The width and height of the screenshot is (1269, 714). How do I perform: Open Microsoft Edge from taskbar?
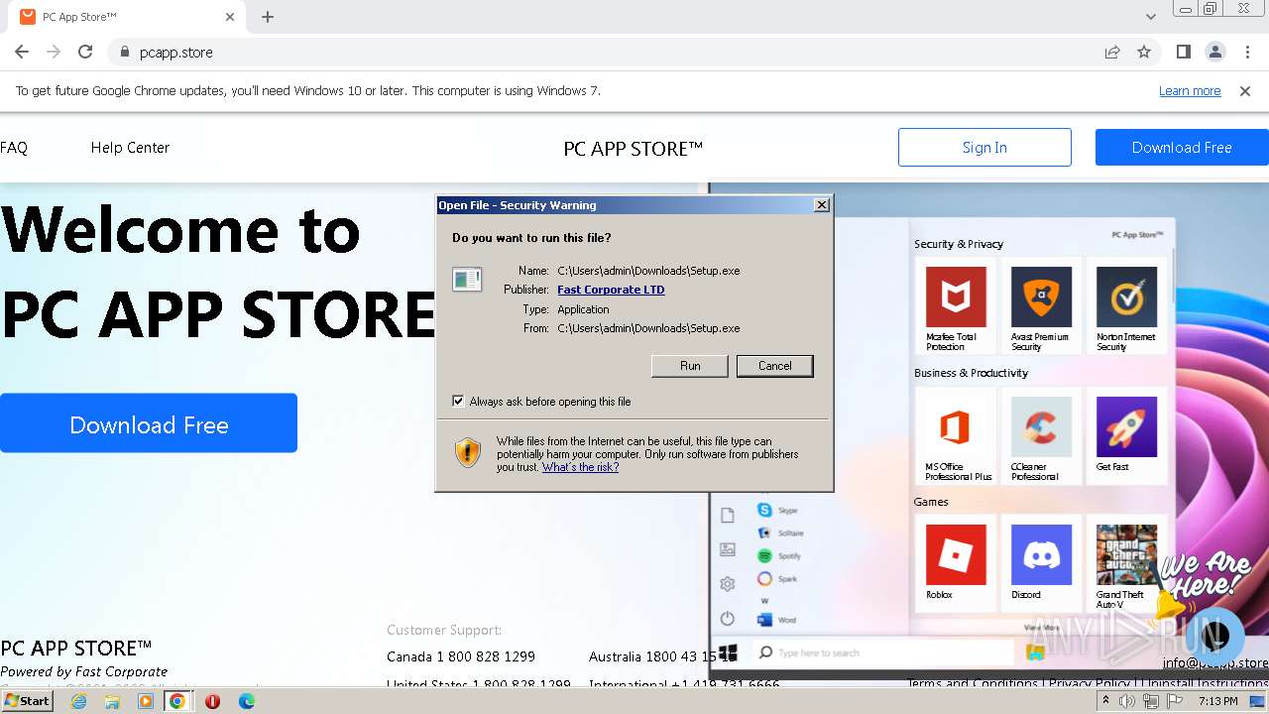pos(246,701)
